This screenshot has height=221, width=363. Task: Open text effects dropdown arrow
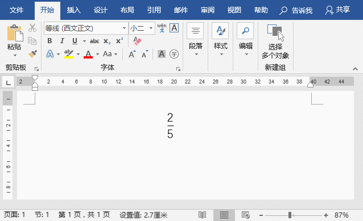pyautogui.click(x=59, y=55)
